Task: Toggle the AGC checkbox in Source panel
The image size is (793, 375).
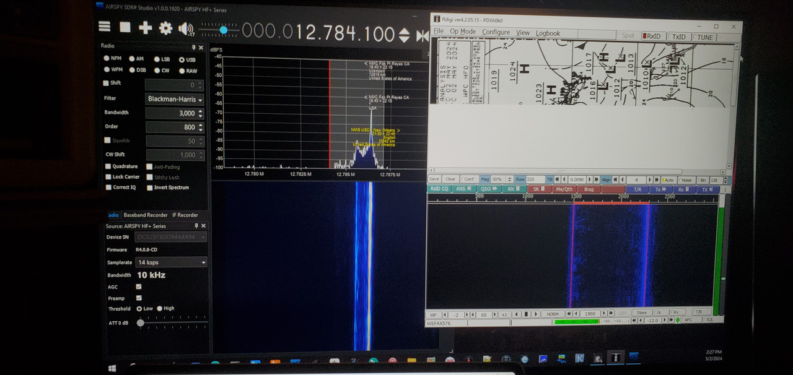Action: coord(138,287)
